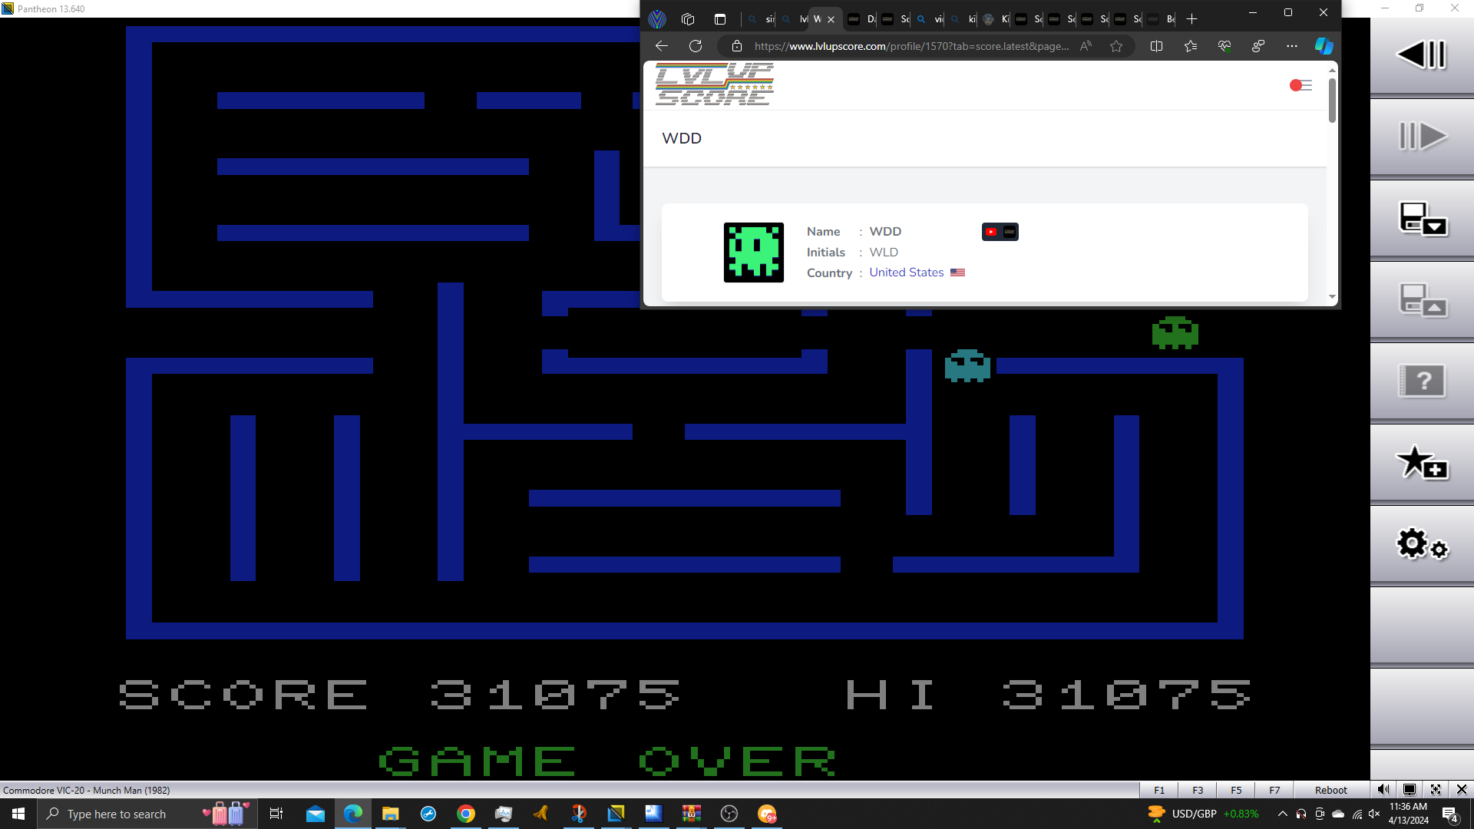The width and height of the screenshot is (1474, 829).
Task: Open emulator settings gears icon
Action: pyautogui.click(x=1421, y=544)
